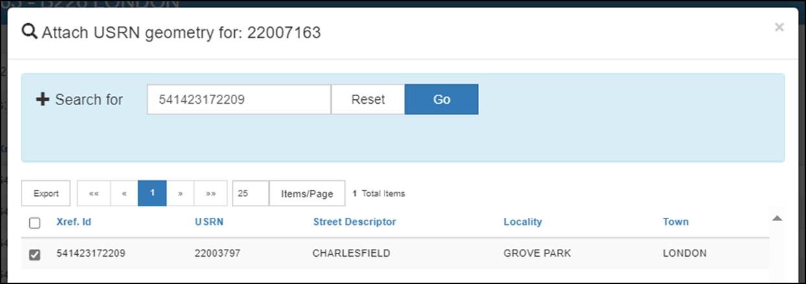Click the magnifier icon in the dialog title
Viewport: 806px width, 284px height.
[x=30, y=32]
